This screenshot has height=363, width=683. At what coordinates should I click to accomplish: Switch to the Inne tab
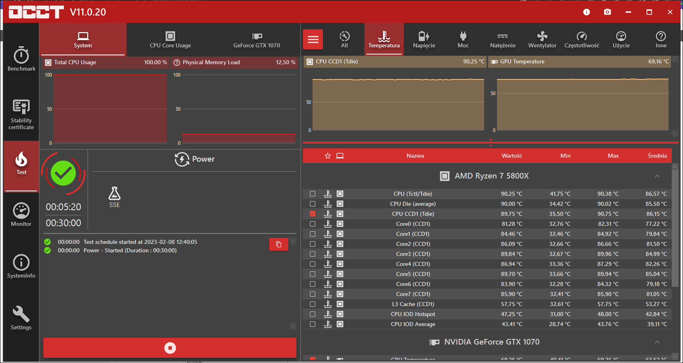coord(661,39)
